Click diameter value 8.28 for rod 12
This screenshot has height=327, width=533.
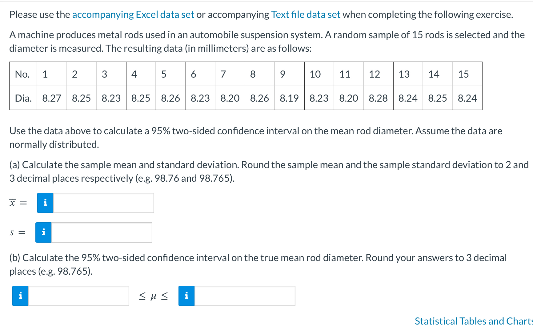(378, 98)
